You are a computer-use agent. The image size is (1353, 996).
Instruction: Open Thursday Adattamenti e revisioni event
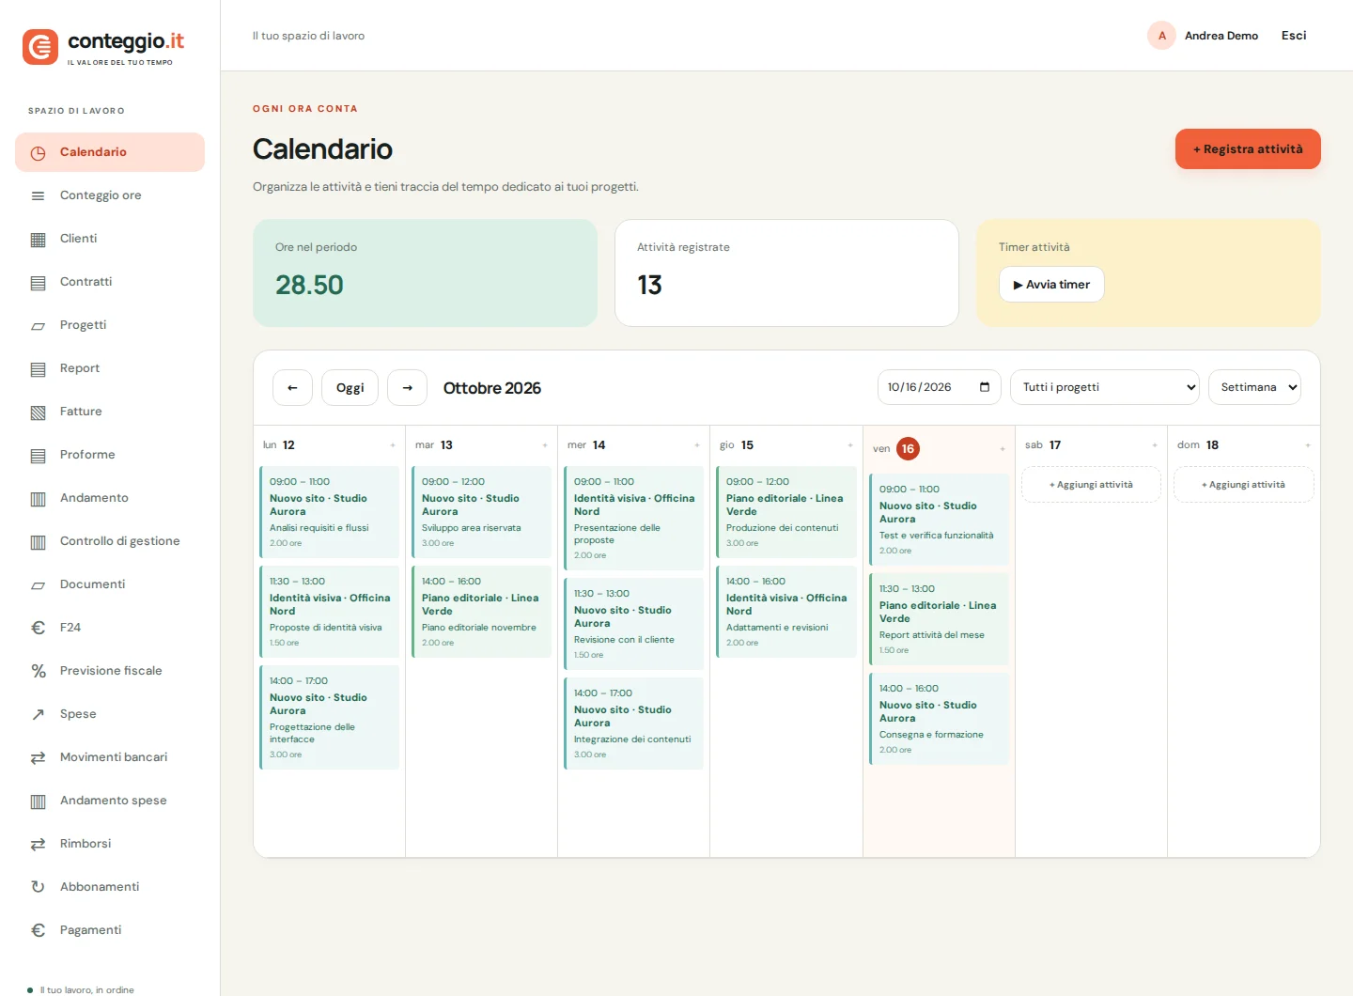tap(785, 612)
